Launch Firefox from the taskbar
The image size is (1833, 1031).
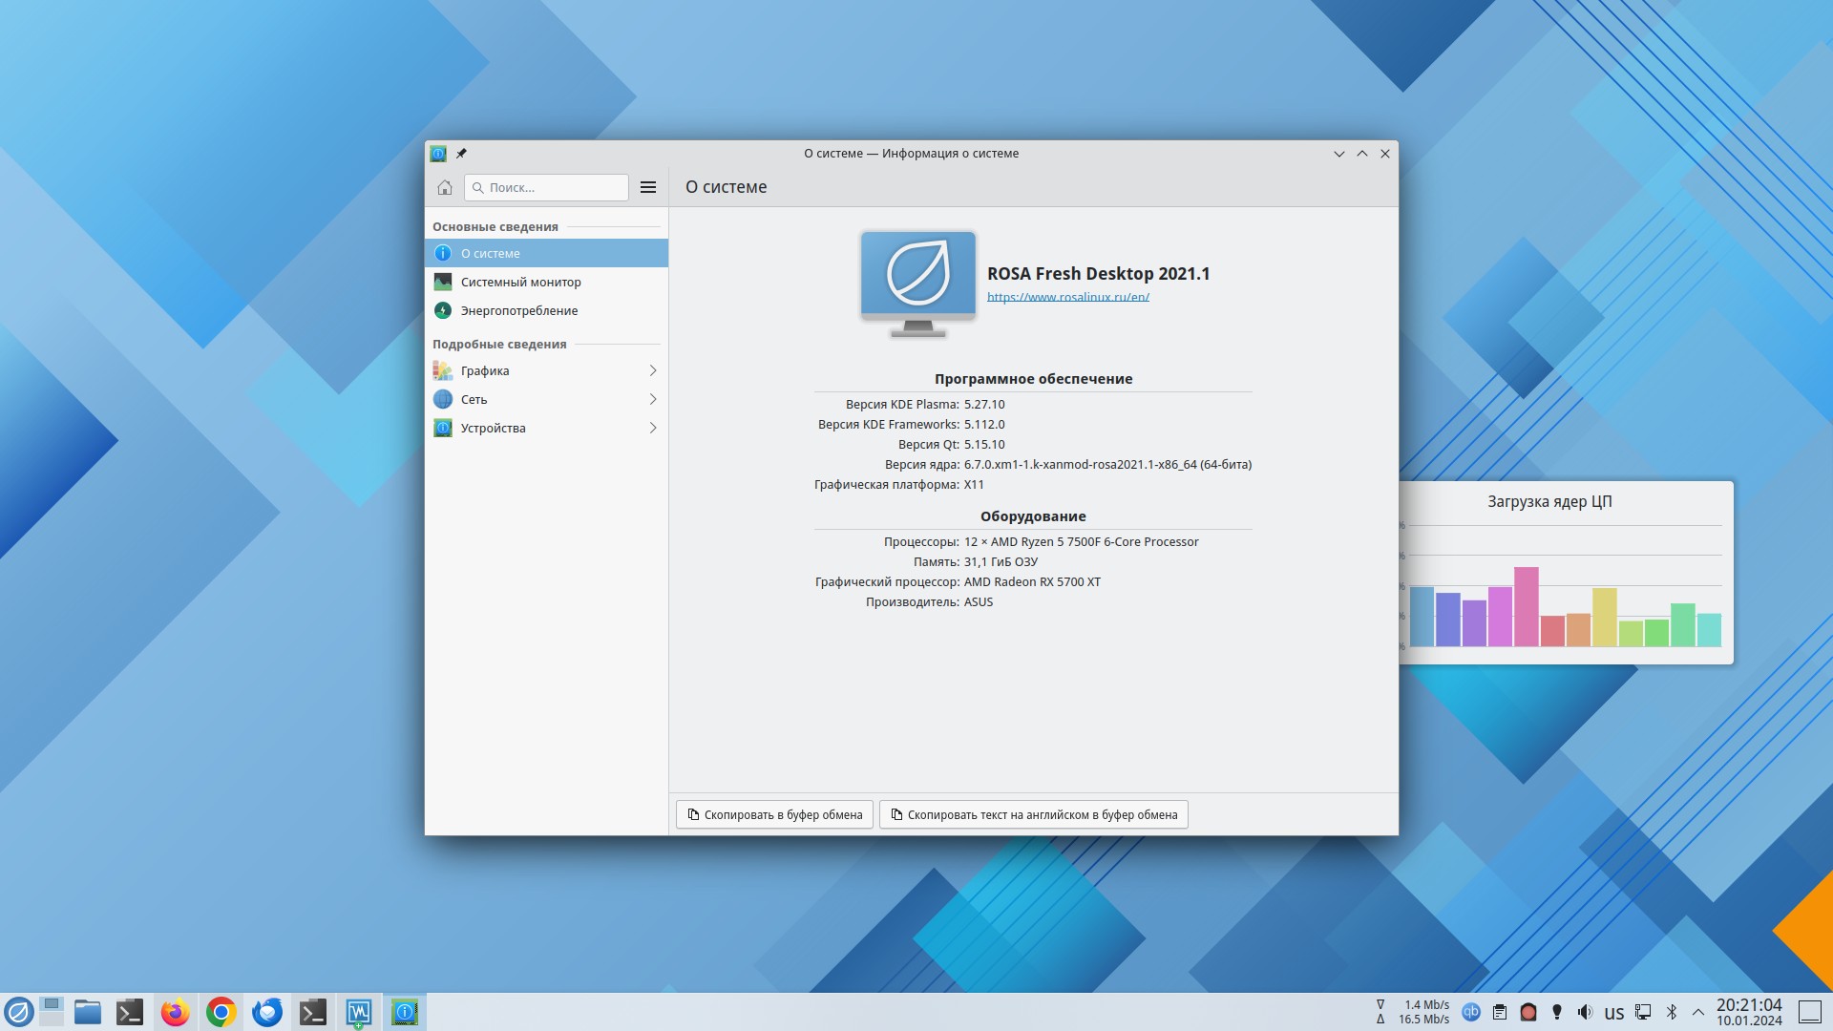pyautogui.click(x=175, y=1012)
